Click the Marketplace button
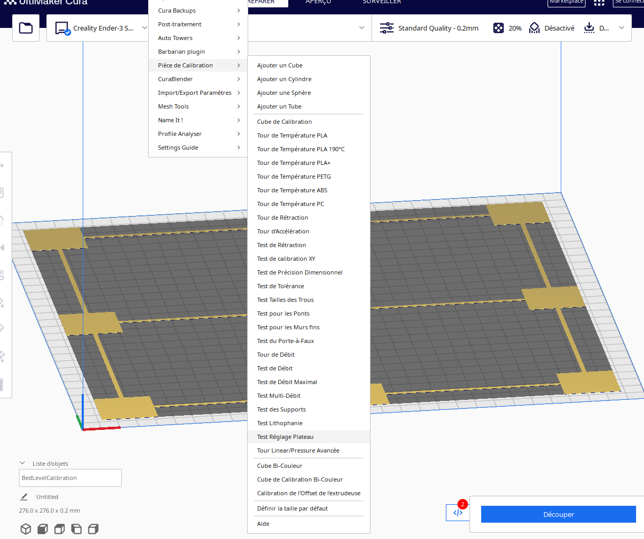The width and height of the screenshot is (644, 539). [567, 2]
